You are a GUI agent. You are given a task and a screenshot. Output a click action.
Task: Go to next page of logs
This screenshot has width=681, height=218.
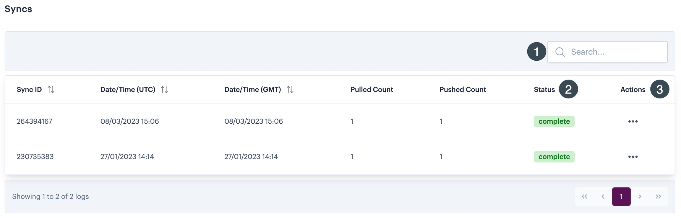coord(640,196)
